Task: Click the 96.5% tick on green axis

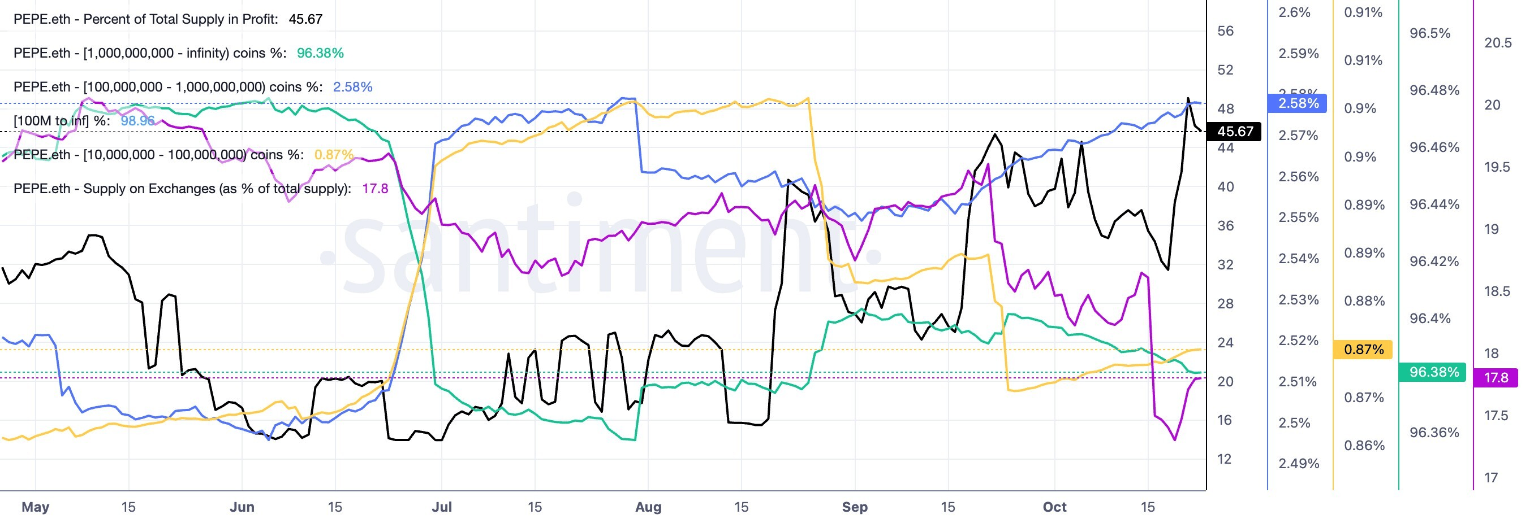Action: pyautogui.click(x=1430, y=33)
